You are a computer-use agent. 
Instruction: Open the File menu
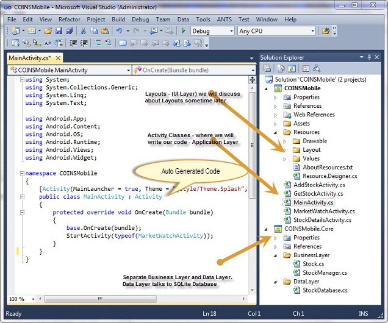[12, 20]
